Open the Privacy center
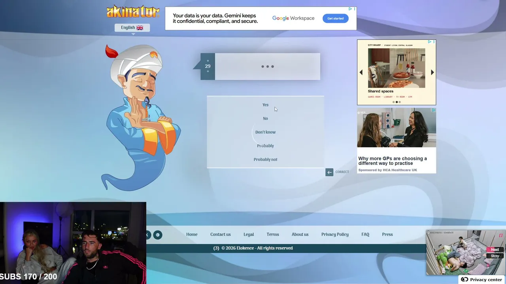Screen dimensions: 506x284 482,280
